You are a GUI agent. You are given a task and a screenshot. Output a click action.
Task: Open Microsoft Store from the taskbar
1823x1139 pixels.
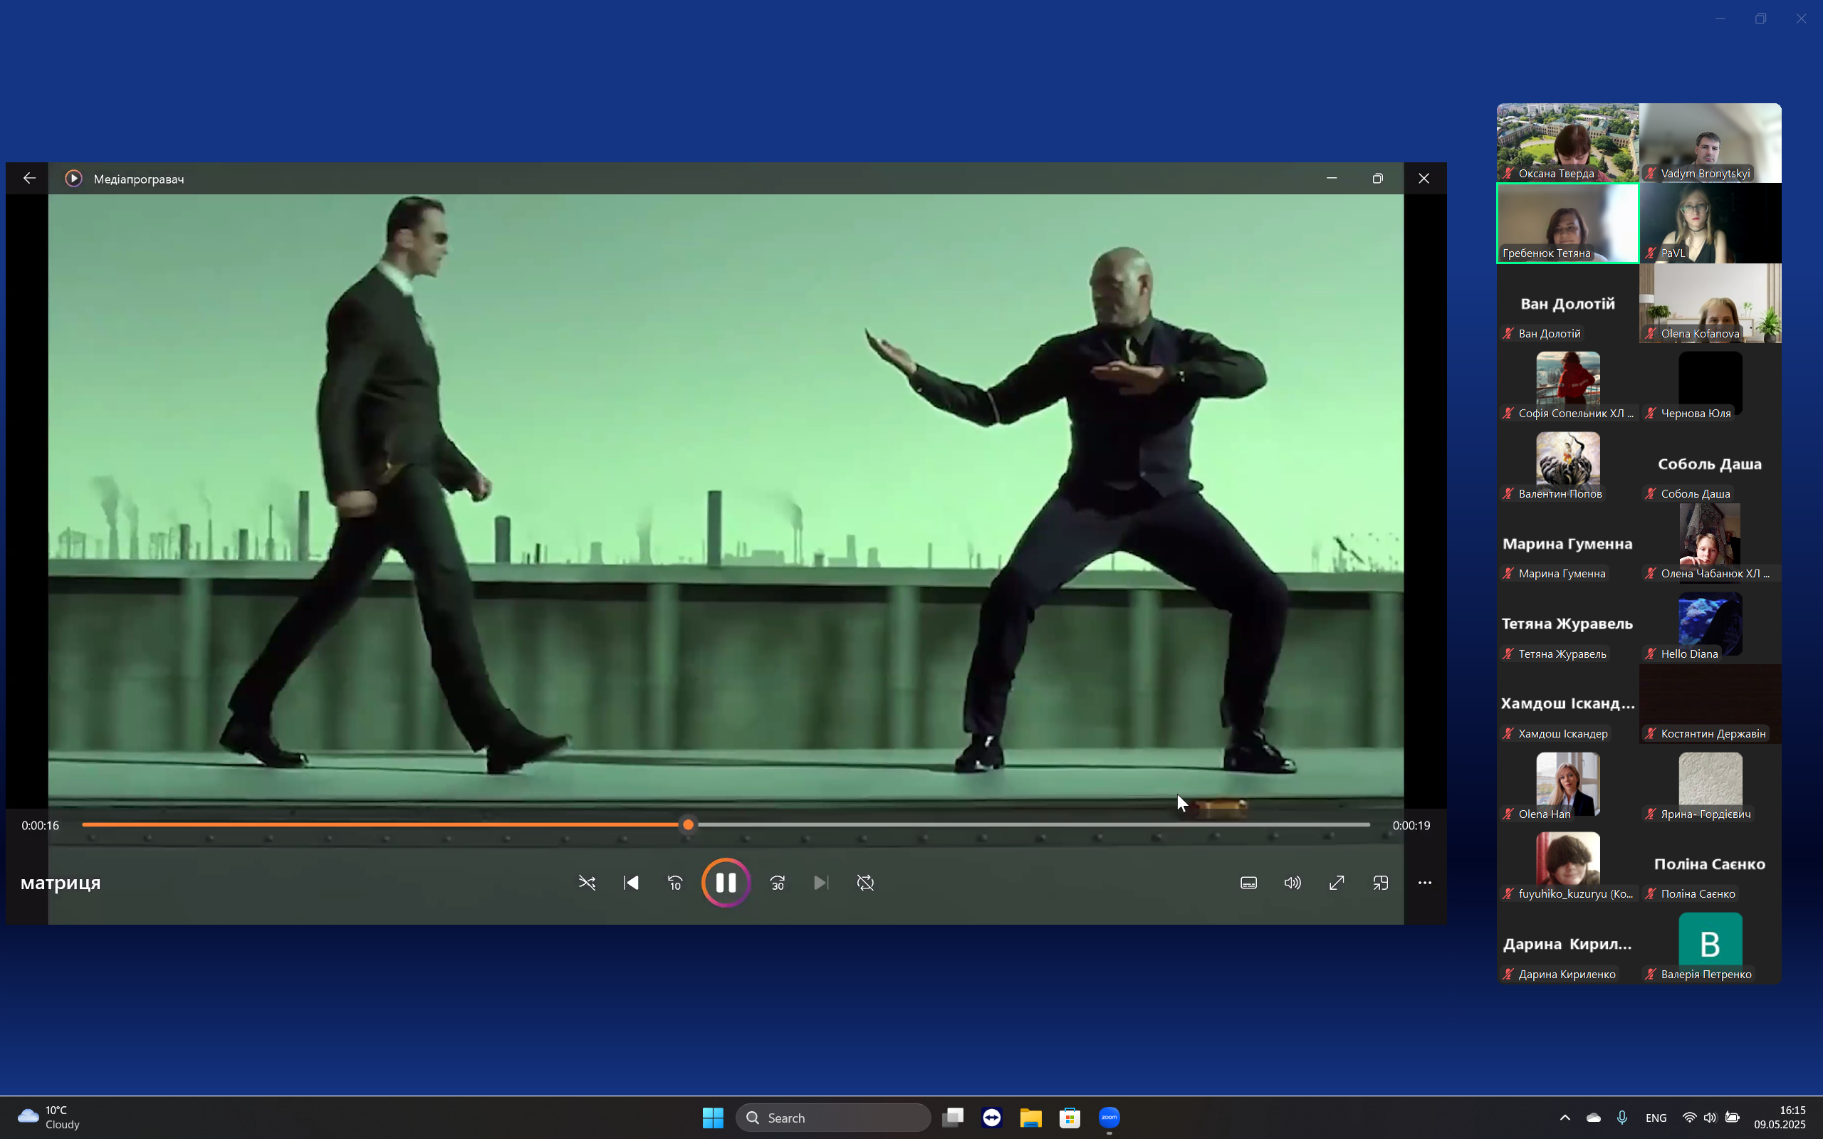[1070, 1118]
